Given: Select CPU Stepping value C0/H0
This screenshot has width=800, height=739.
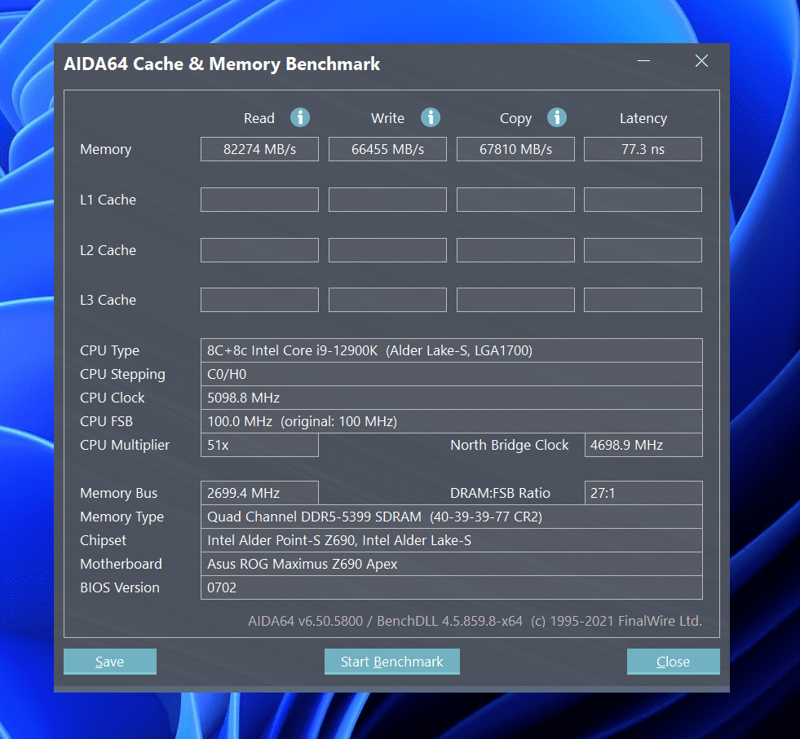Looking at the screenshot, I should (452, 374).
